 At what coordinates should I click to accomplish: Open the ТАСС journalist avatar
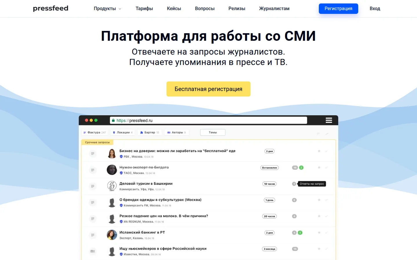(112, 170)
